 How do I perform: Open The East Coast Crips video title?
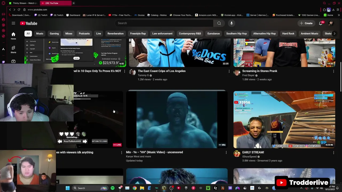[x=162, y=71]
